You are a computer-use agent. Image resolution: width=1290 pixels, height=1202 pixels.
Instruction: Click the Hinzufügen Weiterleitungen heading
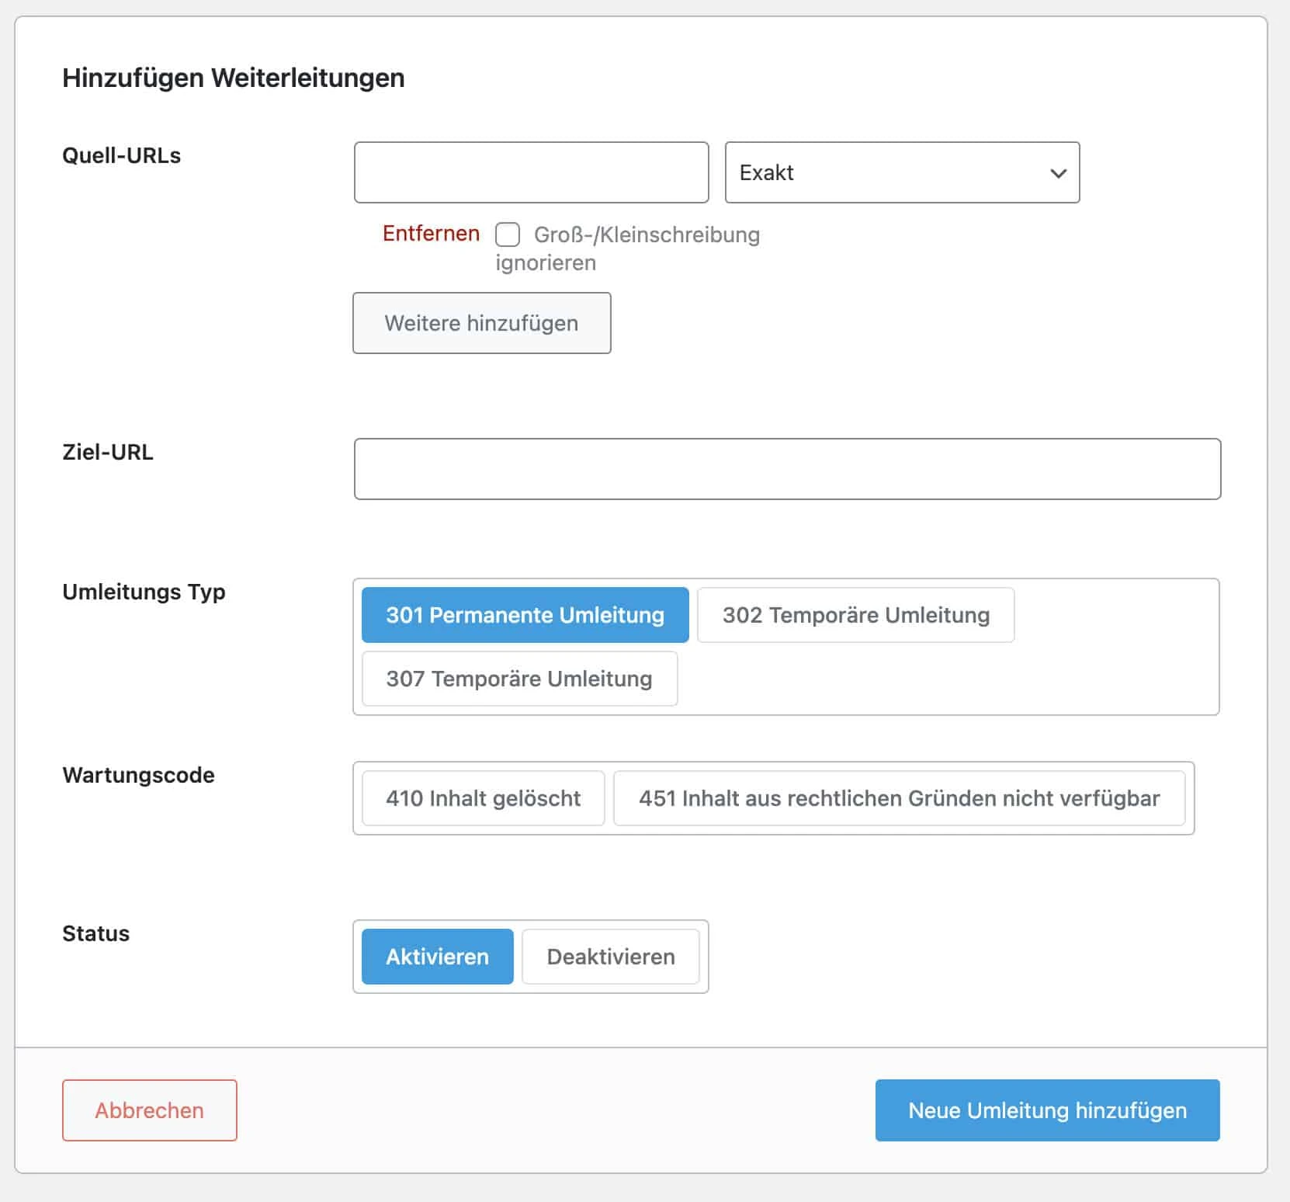(x=233, y=77)
